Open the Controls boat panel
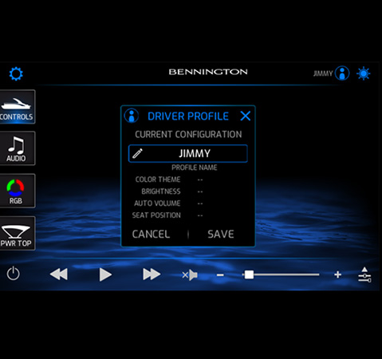Viewport: 382px width, 359px height. [17, 107]
